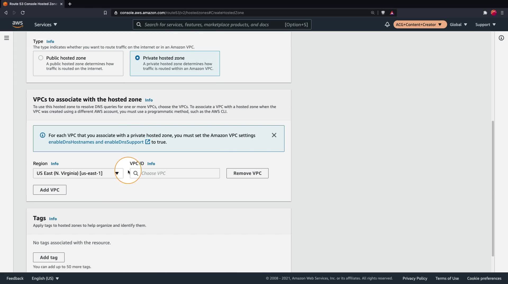
Task: Click the AWS logo home icon
Action: point(17,24)
